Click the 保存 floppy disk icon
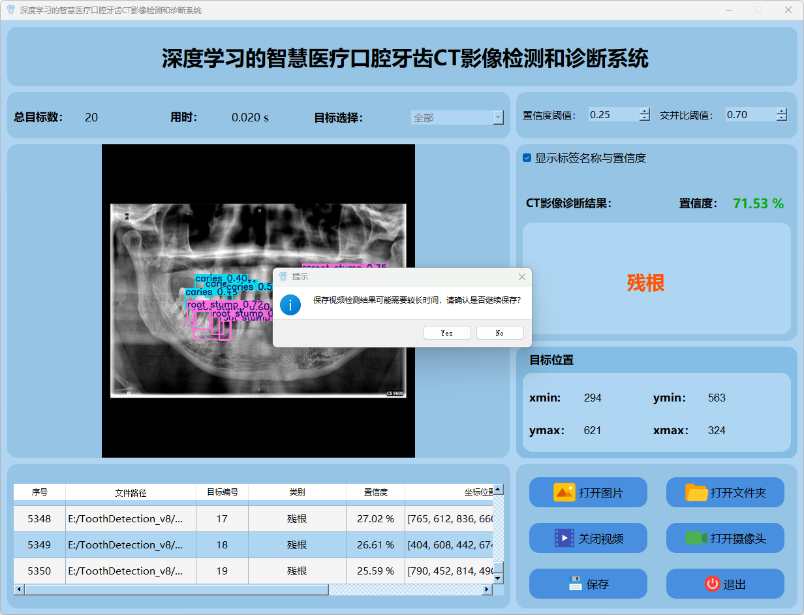804x615 pixels. click(x=575, y=584)
